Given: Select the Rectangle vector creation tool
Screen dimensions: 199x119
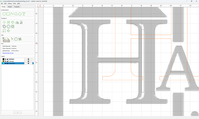Looking at the screenshot, I should coord(8,14).
